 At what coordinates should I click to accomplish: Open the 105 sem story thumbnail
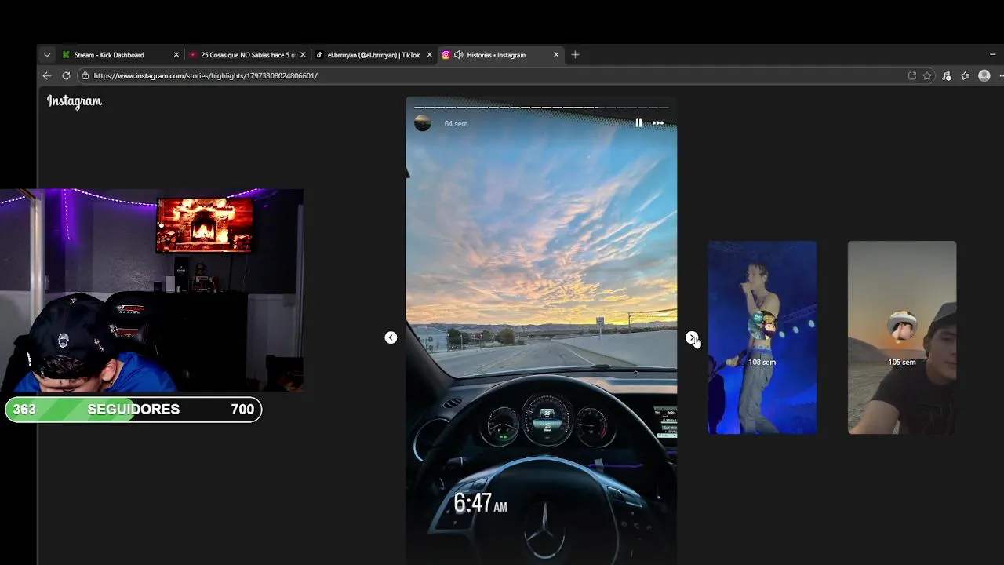pyautogui.click(x=902, y=337)
